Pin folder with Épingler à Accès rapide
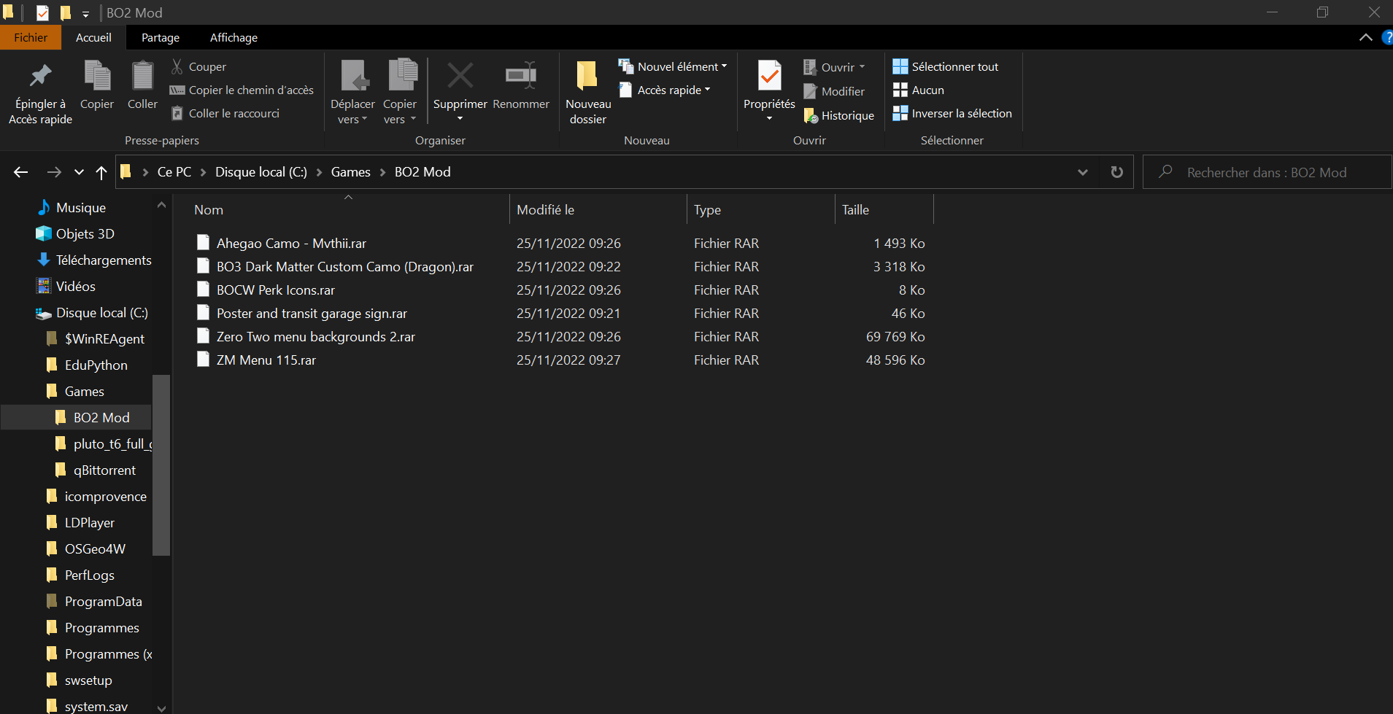The width and height of the screenshot is (1393, 714). (x=40, y=93)
